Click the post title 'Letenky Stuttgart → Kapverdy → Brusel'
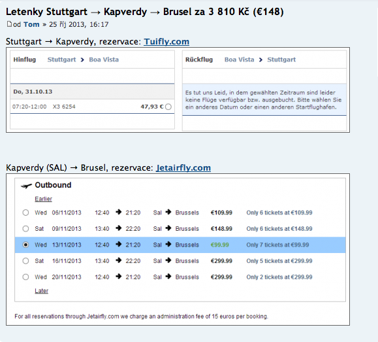378x342 pixels. [145, 12]
